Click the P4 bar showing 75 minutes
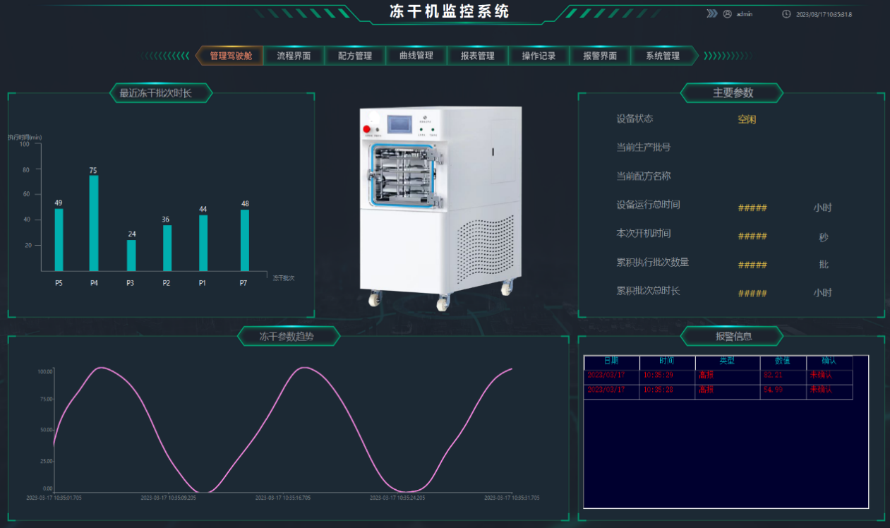890x528 pixels. click(94, 223)
